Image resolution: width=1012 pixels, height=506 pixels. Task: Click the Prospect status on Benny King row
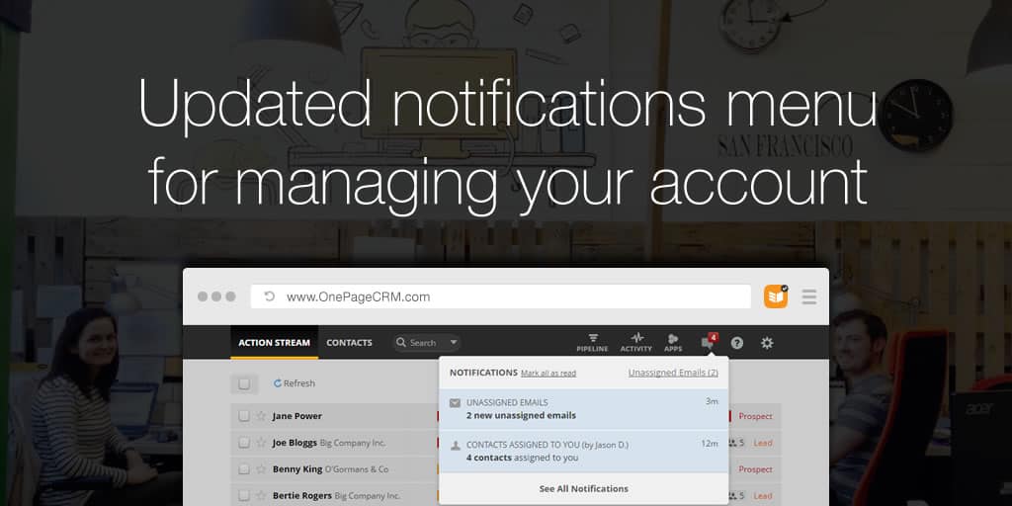pyautogui.click(x=755, y=469)
